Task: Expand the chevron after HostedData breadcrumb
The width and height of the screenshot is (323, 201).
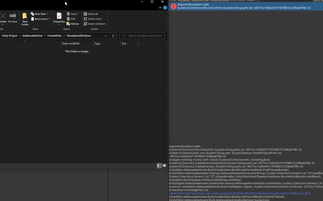Action: point(64,36)
